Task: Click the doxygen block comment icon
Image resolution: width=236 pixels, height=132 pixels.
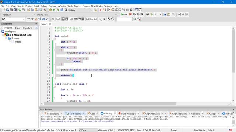Action: 156,14
